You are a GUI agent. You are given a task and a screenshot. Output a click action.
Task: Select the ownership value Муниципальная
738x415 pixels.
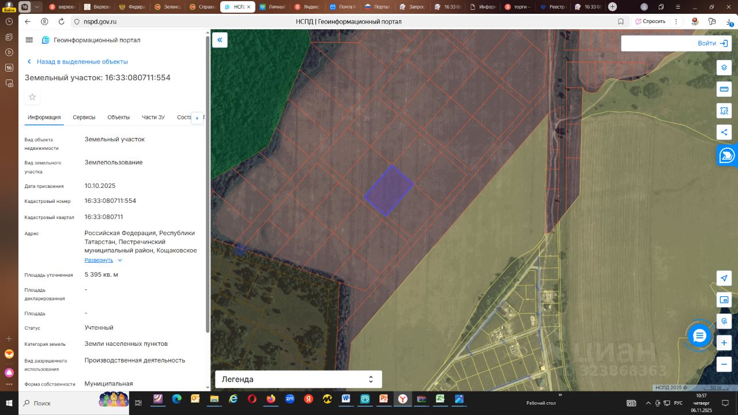(x=109, y=384)
